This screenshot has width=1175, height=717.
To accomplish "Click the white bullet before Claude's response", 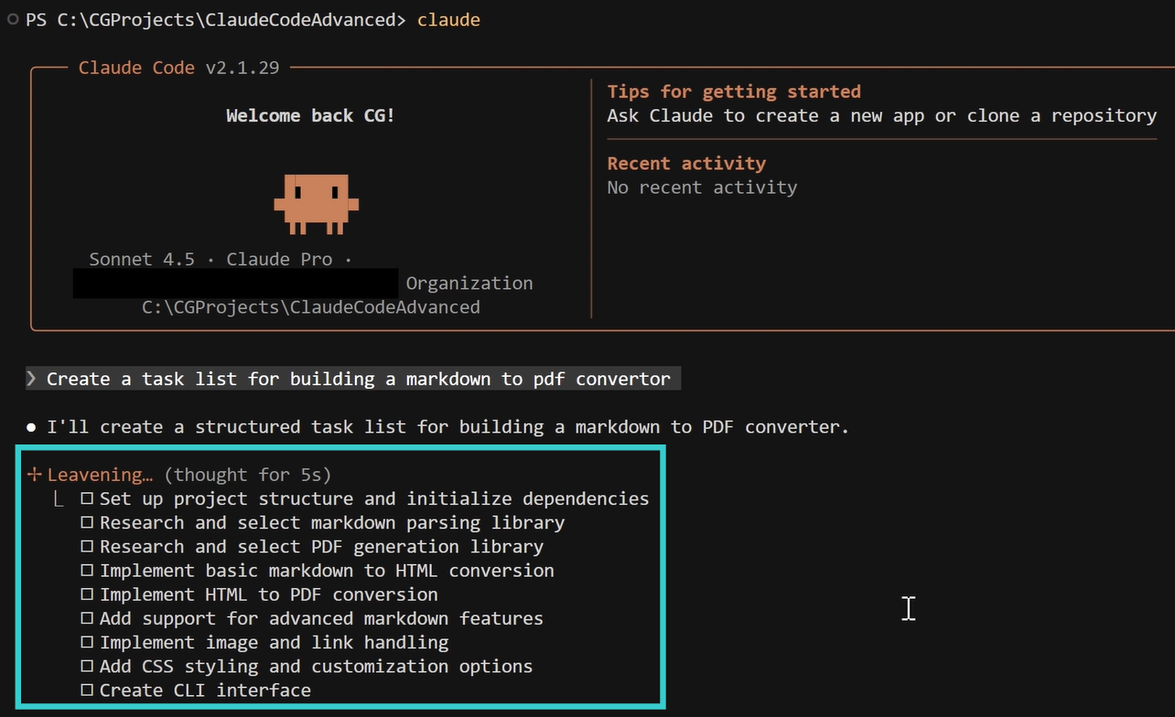I will (32, 427).
